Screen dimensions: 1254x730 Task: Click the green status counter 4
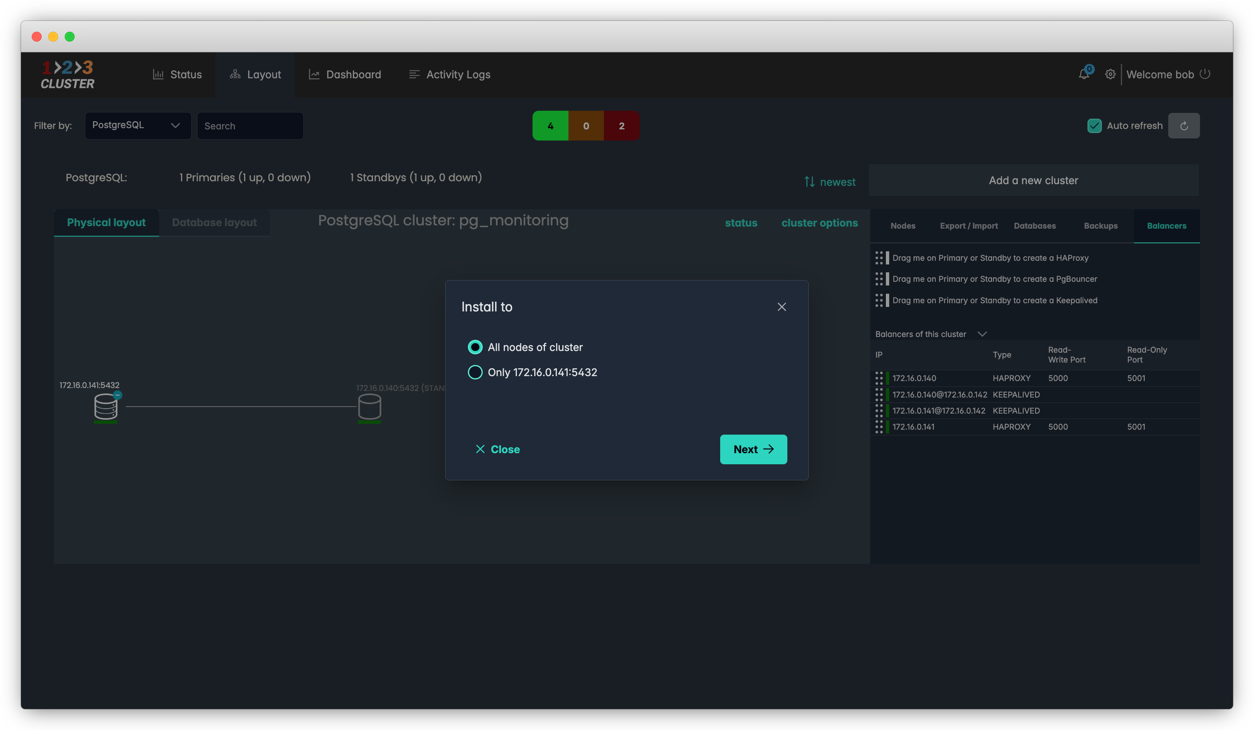click(550, 126)
